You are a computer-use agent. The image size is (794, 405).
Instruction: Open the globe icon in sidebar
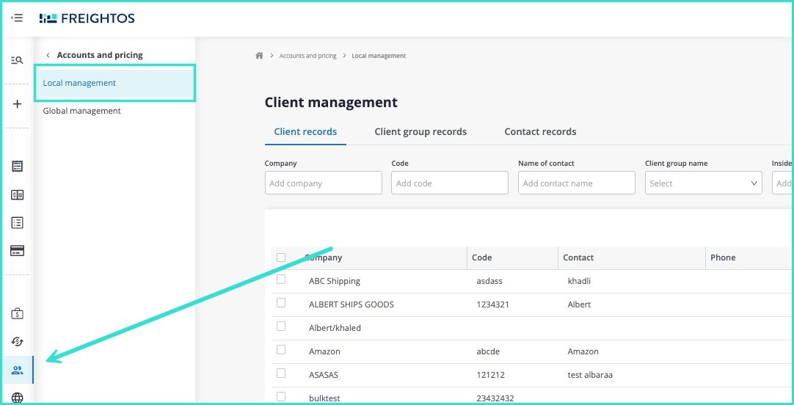click(17, 398)
